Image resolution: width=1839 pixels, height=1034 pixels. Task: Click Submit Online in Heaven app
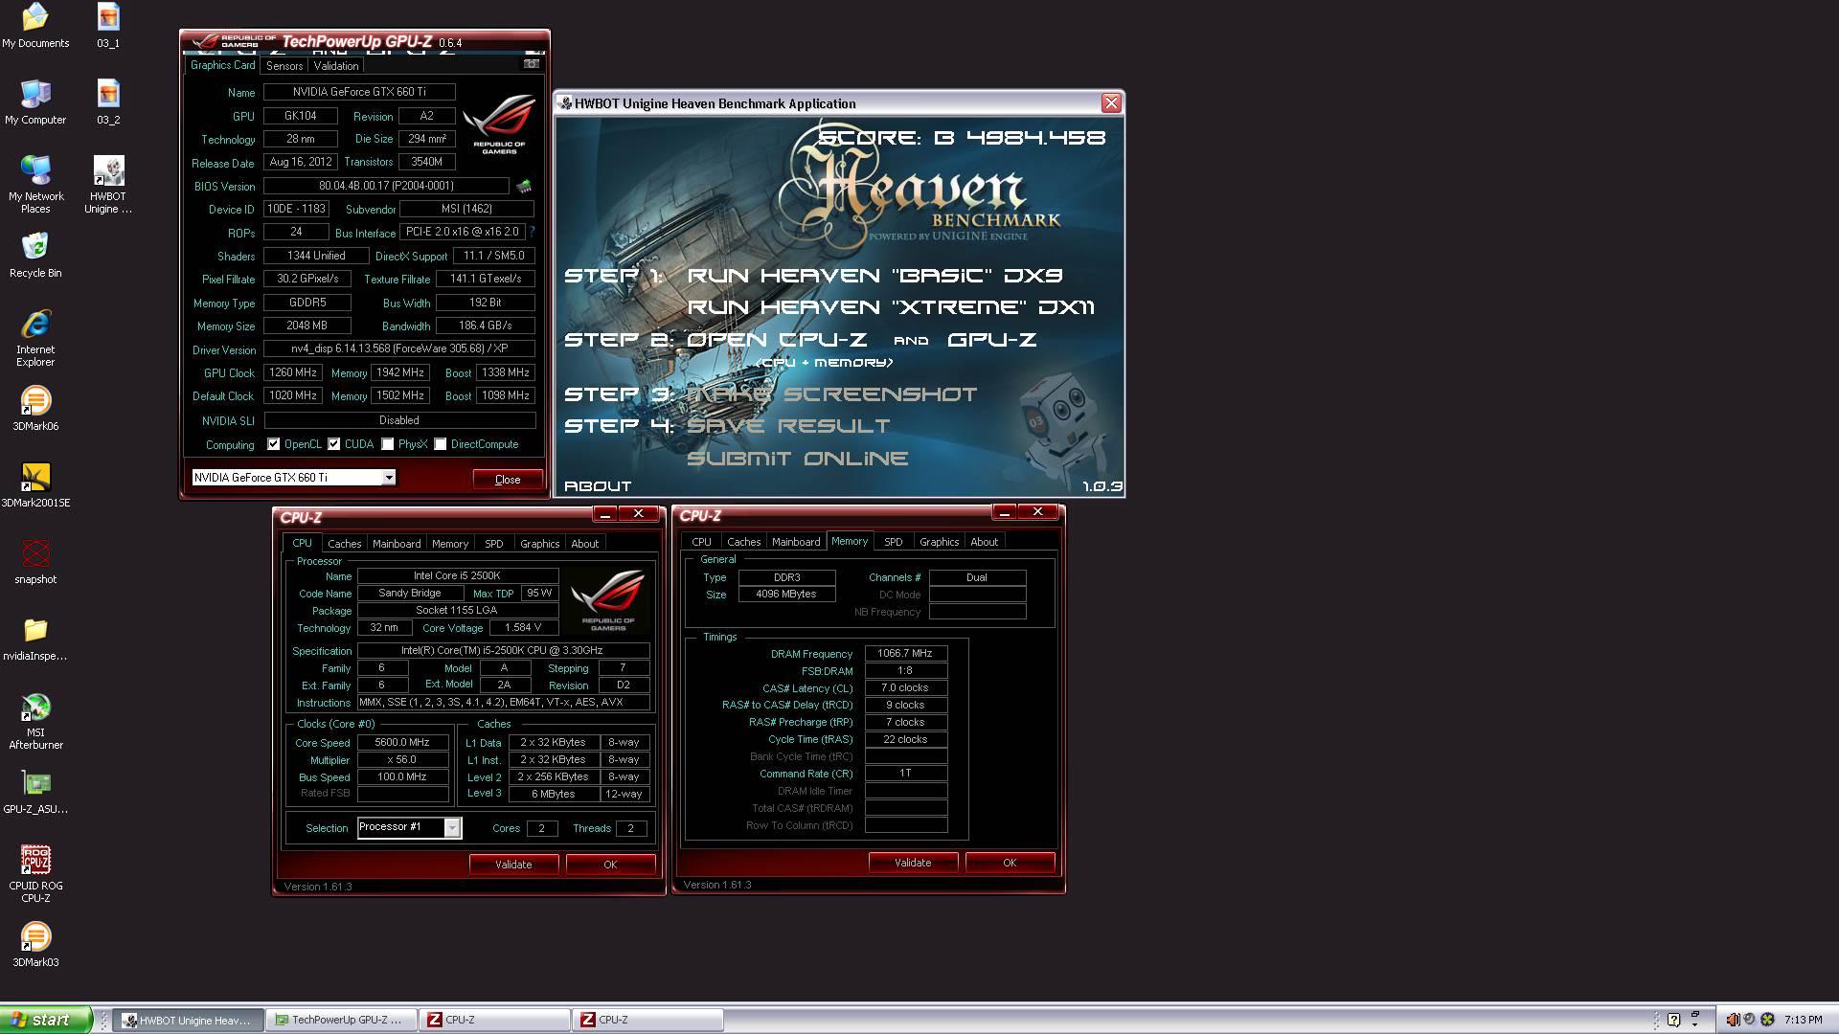pos(798,459)
